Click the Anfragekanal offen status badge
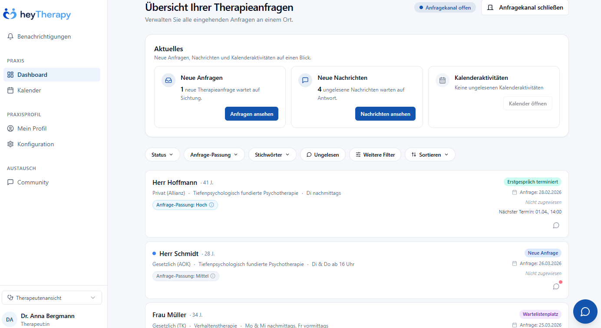This screenshot has height=328, width=601. (445, 7)
